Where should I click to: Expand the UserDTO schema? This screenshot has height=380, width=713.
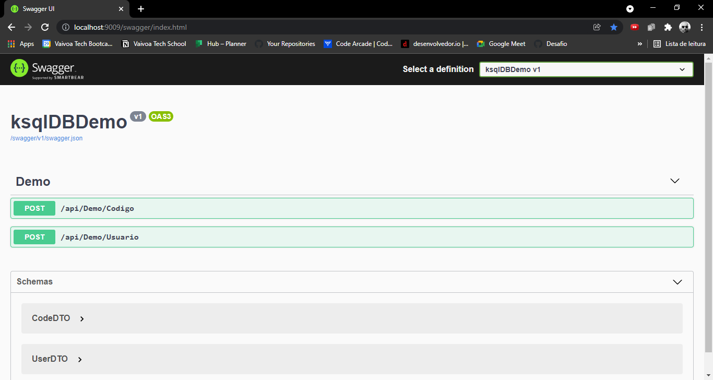(x=57, y=359)
